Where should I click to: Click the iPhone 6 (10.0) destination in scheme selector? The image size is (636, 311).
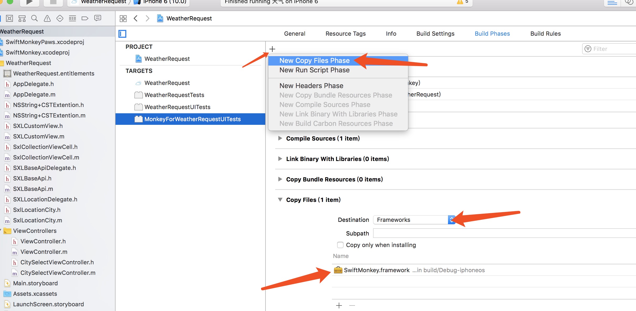point(160,2)
